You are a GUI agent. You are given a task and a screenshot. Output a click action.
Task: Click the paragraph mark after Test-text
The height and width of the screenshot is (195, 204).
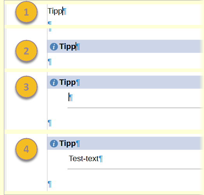(x=101, y=159)
